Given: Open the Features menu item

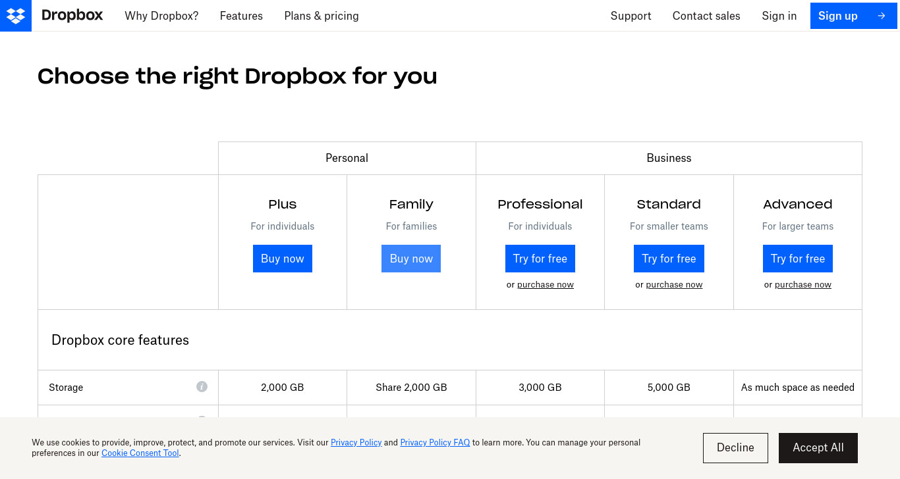Looking at the screenshot, I should tap(241, 16).
